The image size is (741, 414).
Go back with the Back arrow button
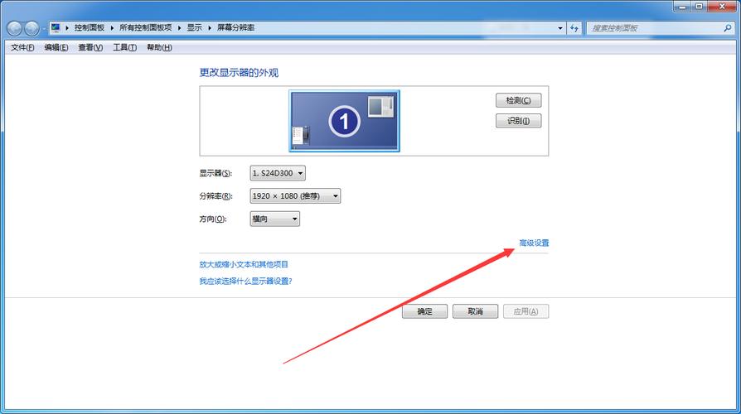pyautogui.click(x=15, y=29)
